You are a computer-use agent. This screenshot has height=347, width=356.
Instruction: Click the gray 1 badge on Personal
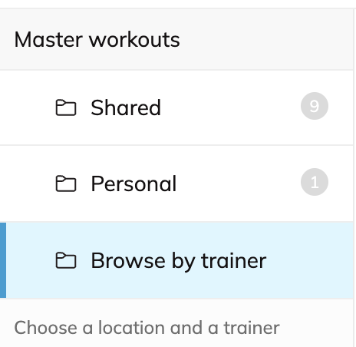click(x=315, y=182)
